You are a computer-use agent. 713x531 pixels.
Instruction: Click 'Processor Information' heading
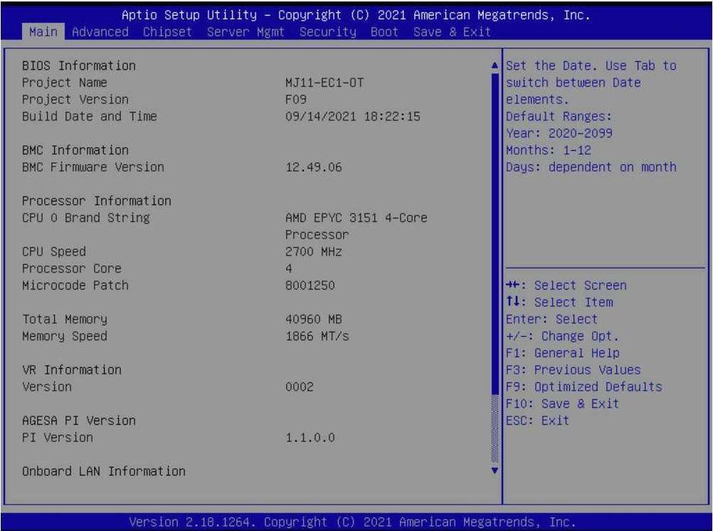(96, 200)
